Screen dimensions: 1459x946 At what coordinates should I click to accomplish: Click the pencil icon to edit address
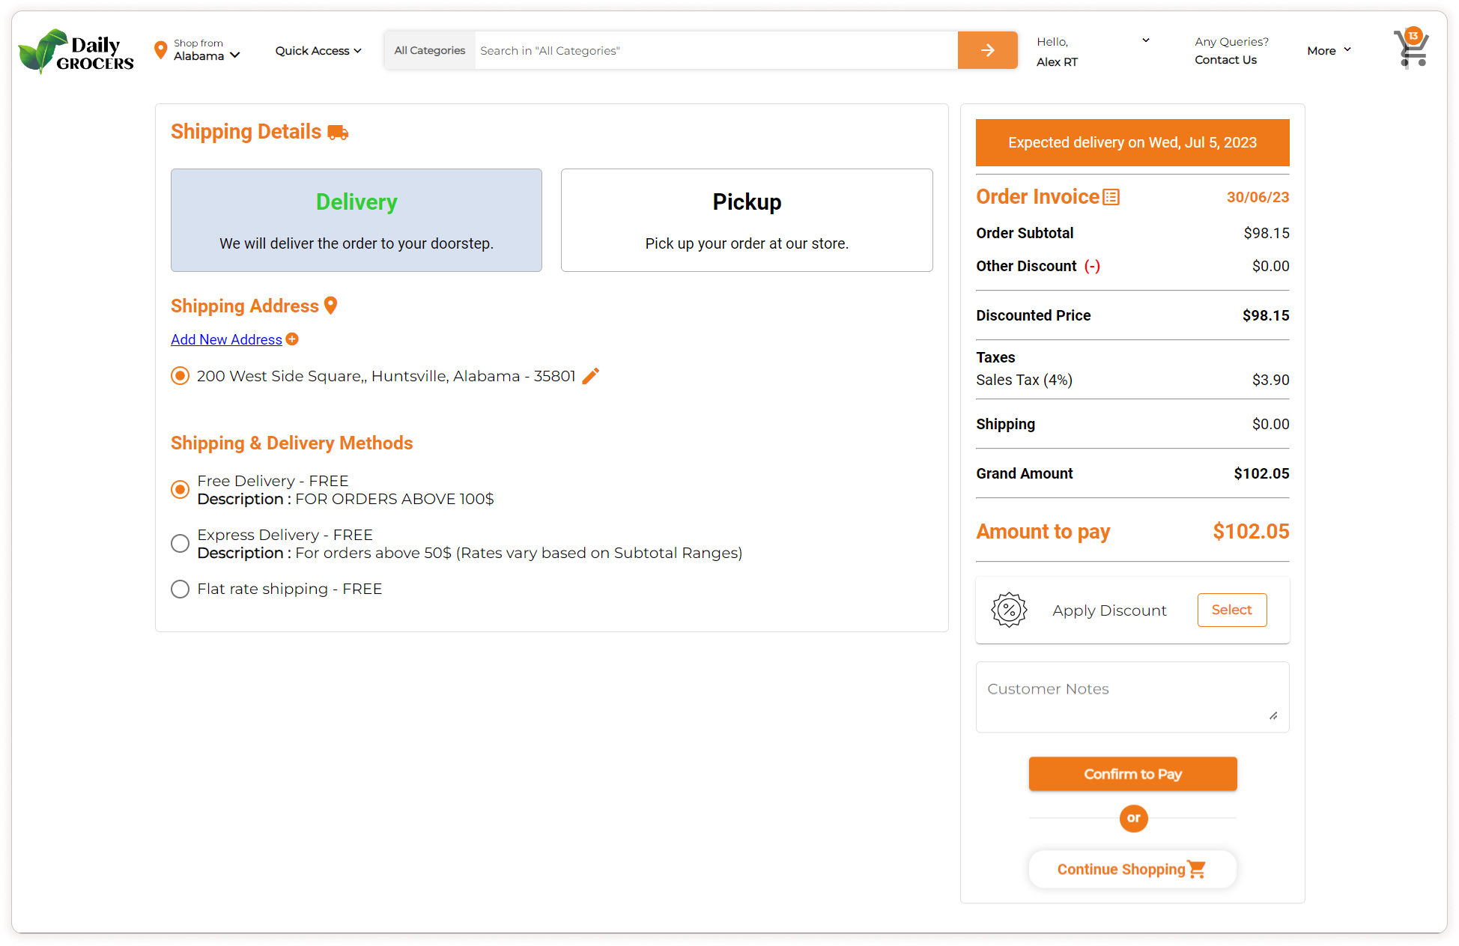pyautogui.click(x=590, y=376)
